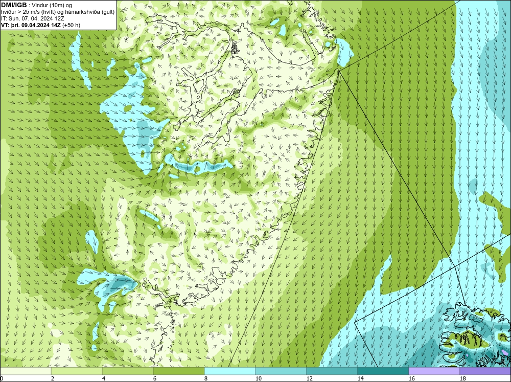Click the 18+ m/s purple legend color
Image resolution: width=511 pixels, height=382 pixels.
485,371
